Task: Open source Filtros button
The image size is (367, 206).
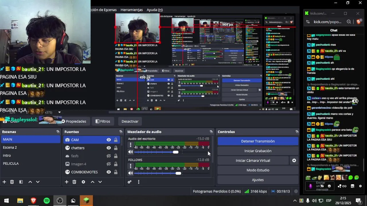Action: [103, 121]
